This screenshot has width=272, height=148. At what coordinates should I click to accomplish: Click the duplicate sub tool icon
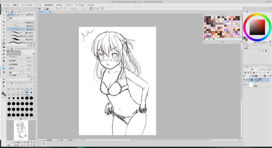(31, 45)
